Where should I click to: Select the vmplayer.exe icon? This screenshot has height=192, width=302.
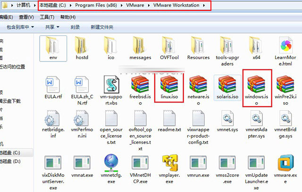(x=170, y=163)
